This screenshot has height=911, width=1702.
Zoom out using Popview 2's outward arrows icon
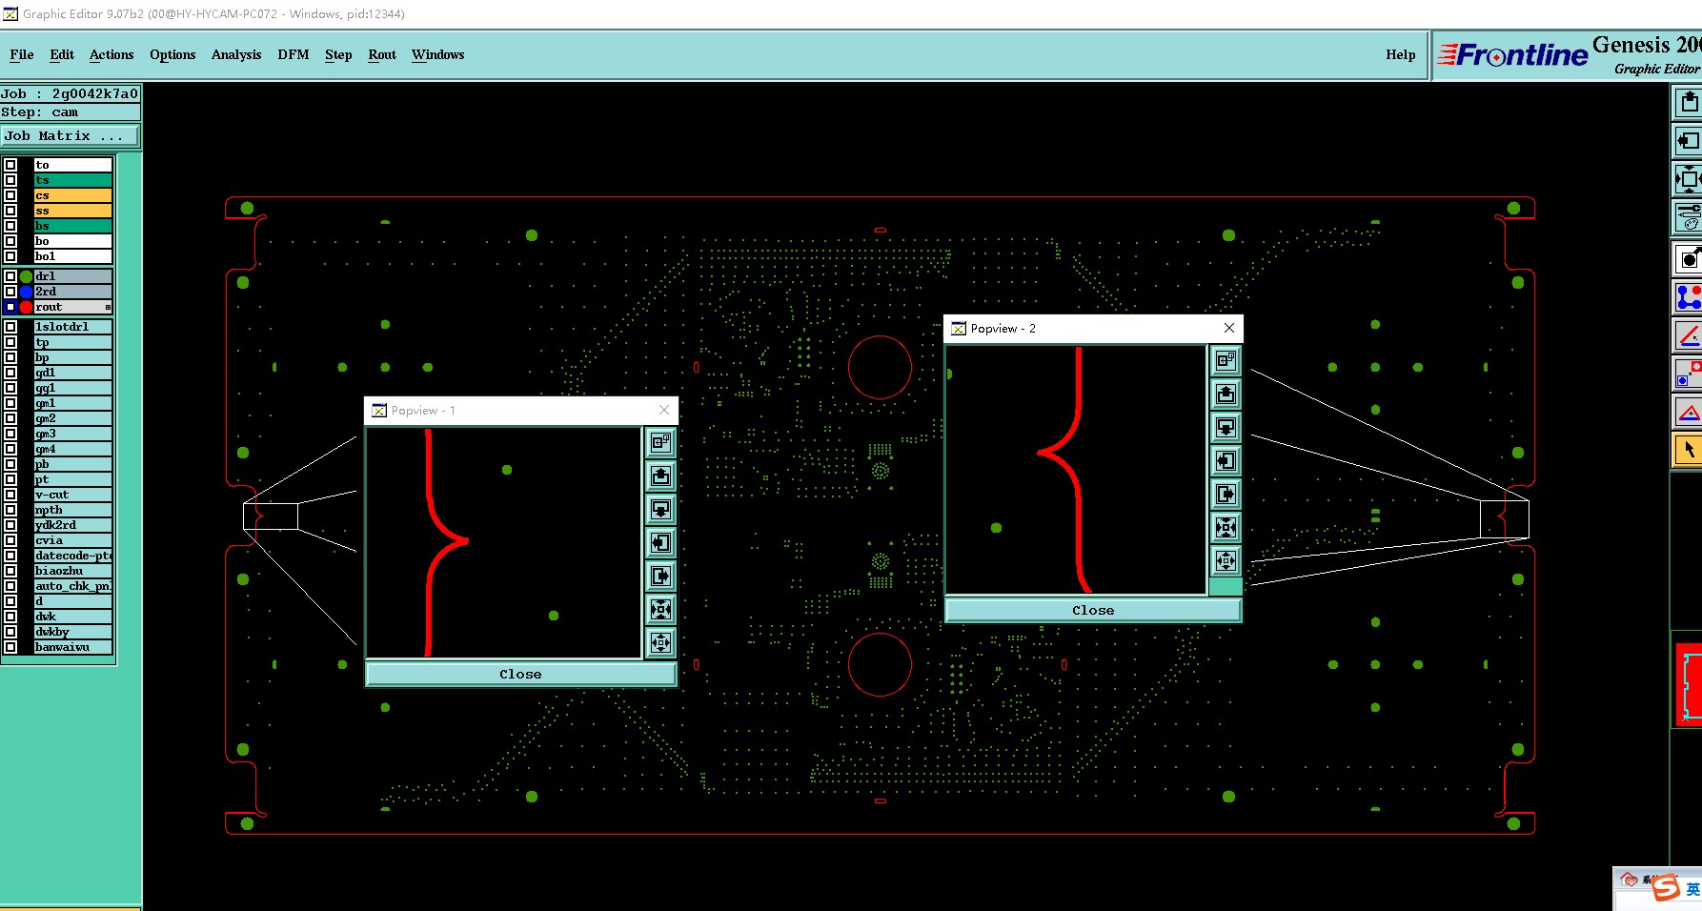pyautogui.click(x=1226, y=560)
